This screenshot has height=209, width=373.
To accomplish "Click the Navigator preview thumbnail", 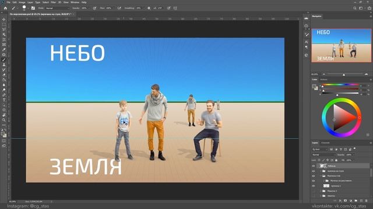I will pyautogui.click(x=341, y=45).
